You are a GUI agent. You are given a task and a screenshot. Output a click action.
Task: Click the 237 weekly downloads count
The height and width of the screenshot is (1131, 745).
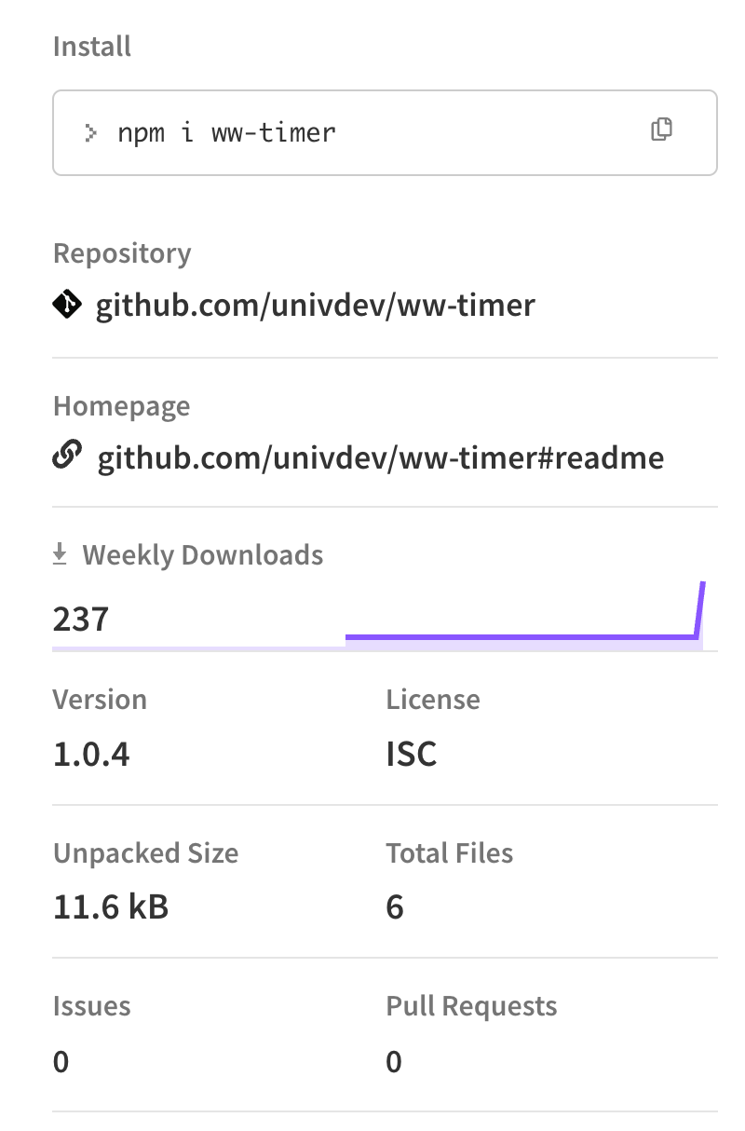[x=81, y=619]
